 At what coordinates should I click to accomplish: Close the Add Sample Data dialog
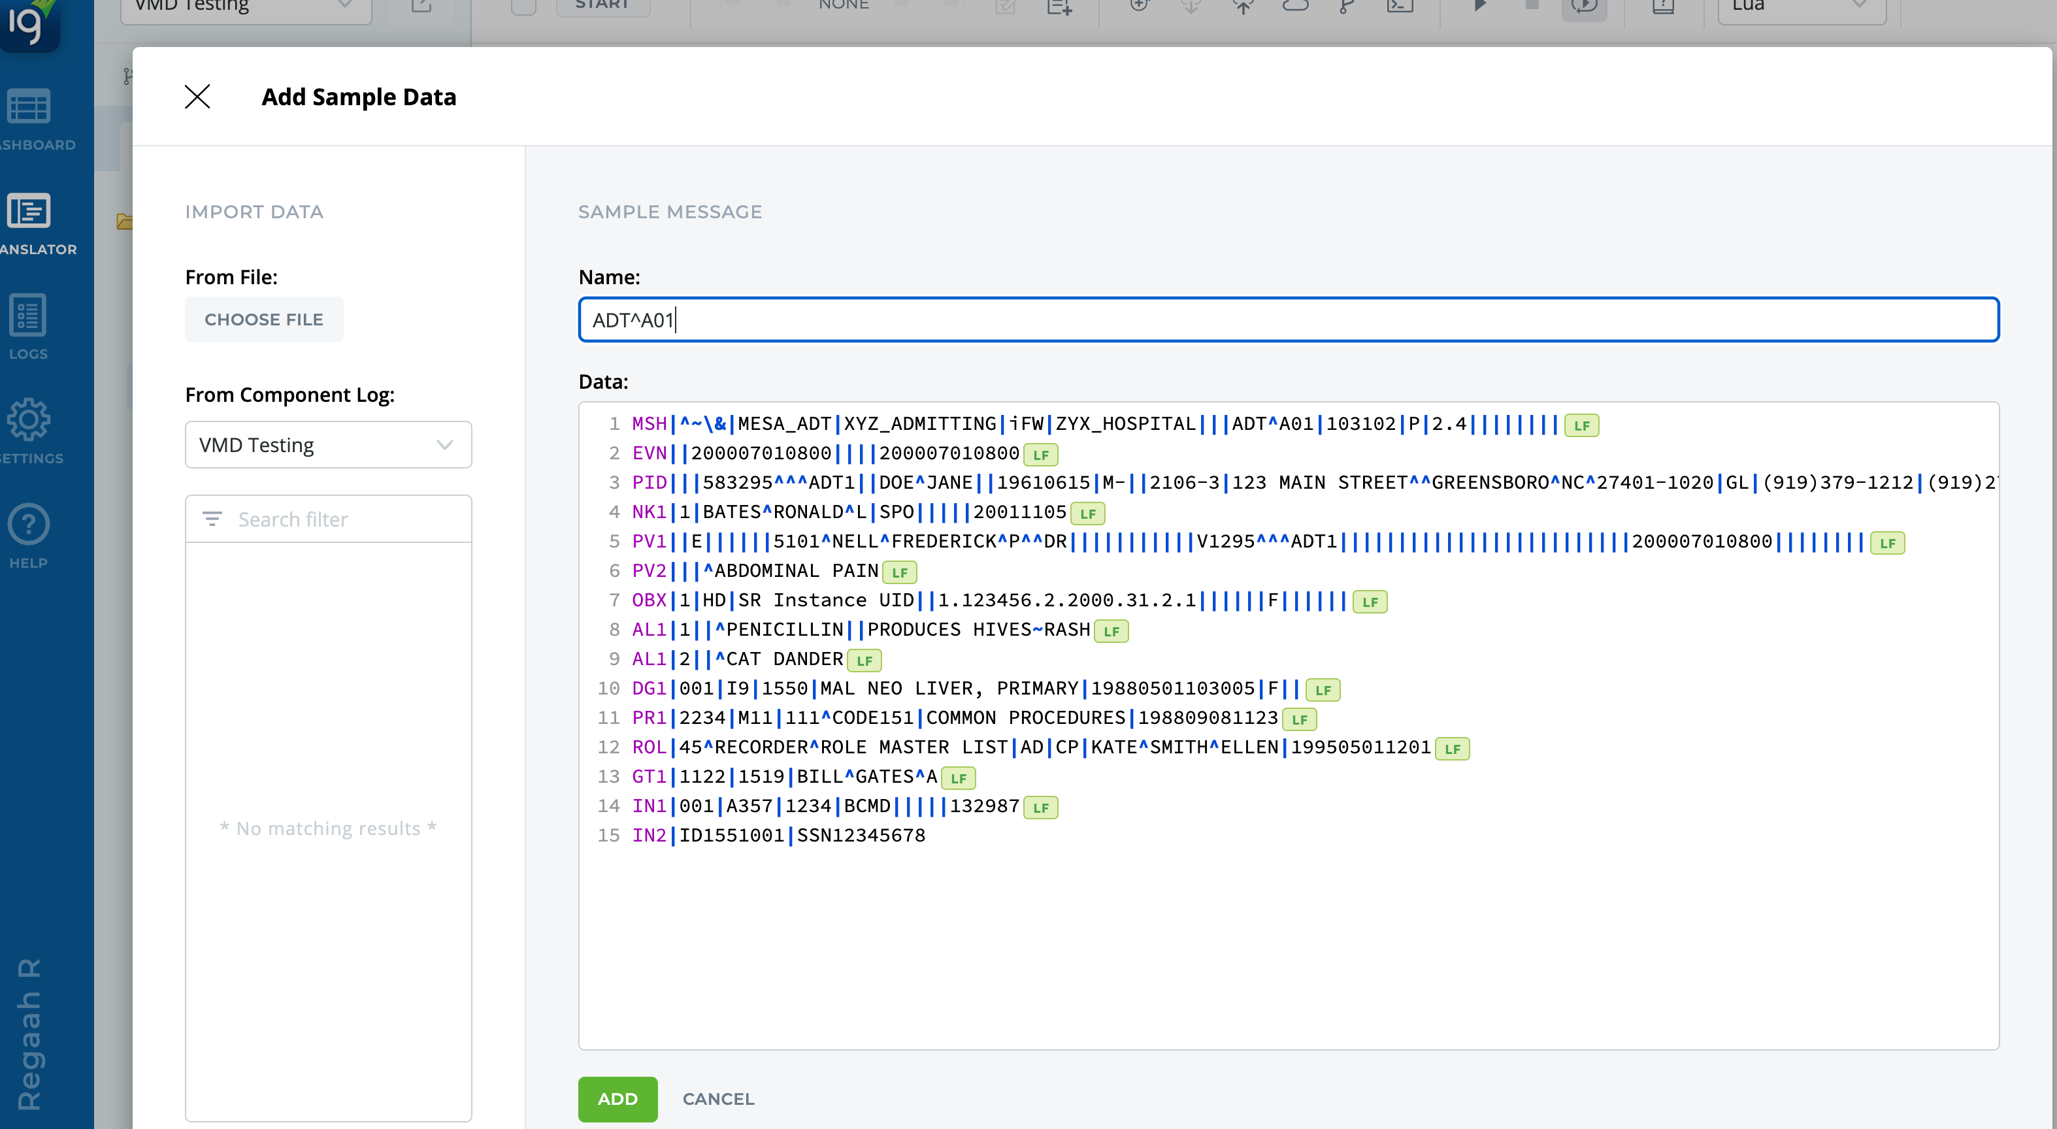(197, 97)
